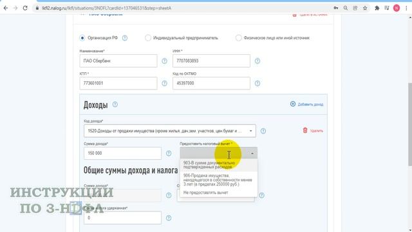Open the media control playlist icon
Viewport: 412px width, 232px height.
click(386, 8)
